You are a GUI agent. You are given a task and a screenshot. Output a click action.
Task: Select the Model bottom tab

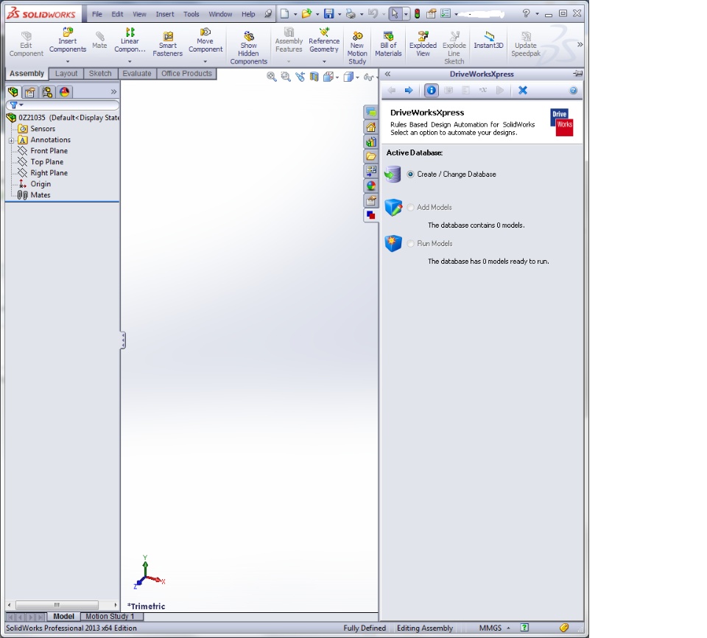click(63, 617)
